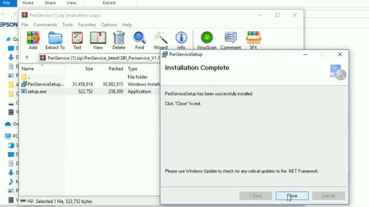The height and width of the screenshot is (207, 369).
Task: Go up one folder level arrow
Action: click(27, 57)
